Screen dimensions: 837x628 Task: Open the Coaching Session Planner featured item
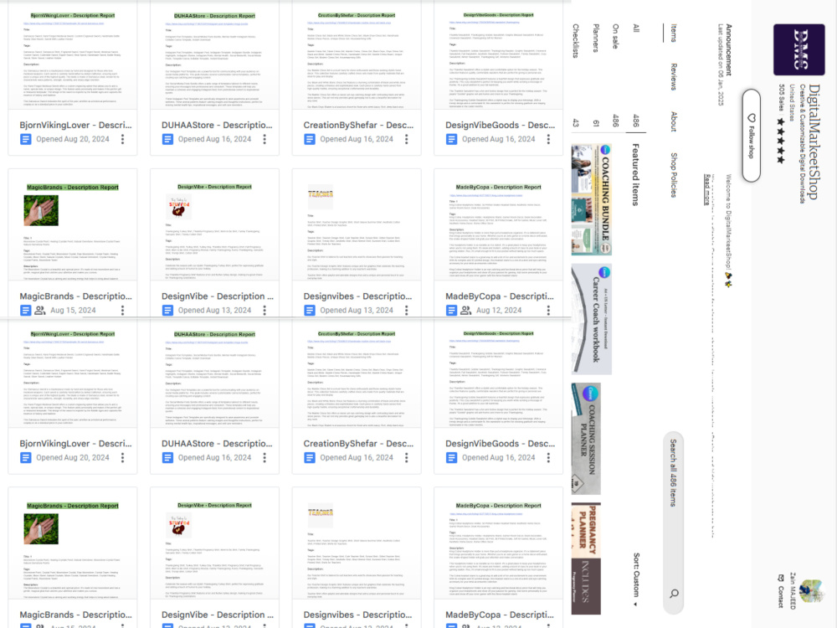tap(586, 439)
